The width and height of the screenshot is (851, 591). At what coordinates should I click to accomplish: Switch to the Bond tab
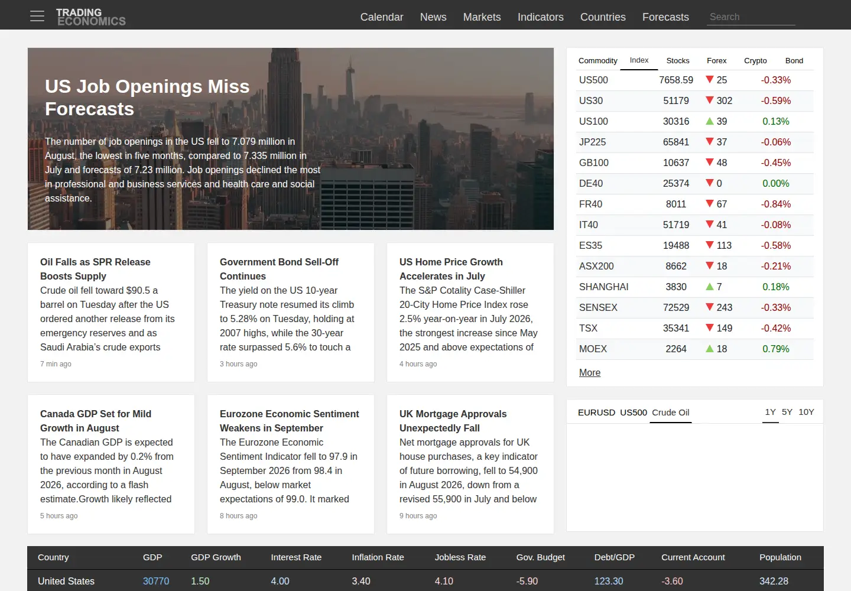pos(794,61)
